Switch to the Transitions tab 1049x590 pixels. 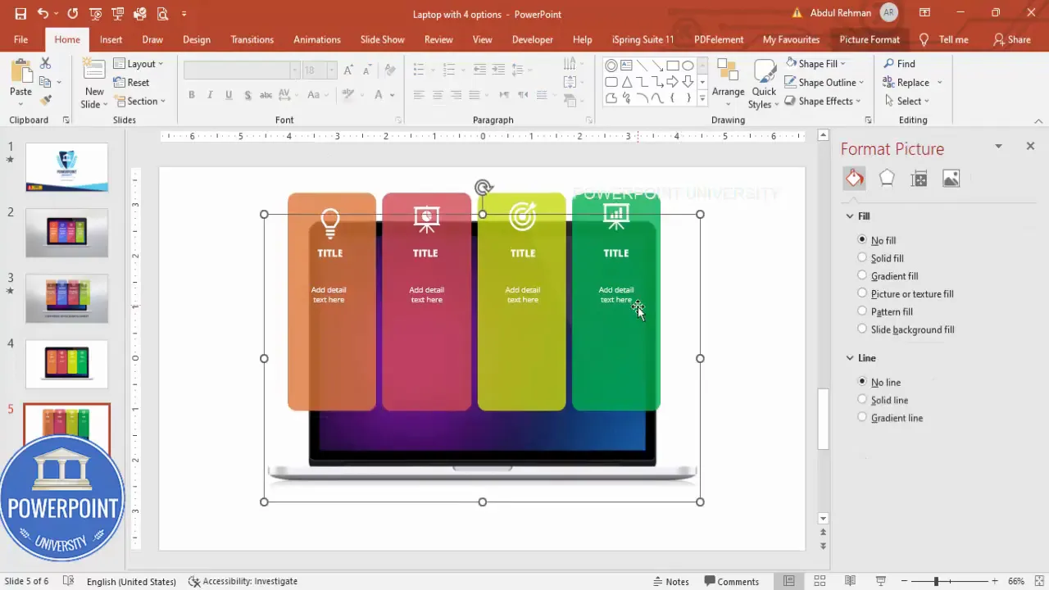(252, 39)
